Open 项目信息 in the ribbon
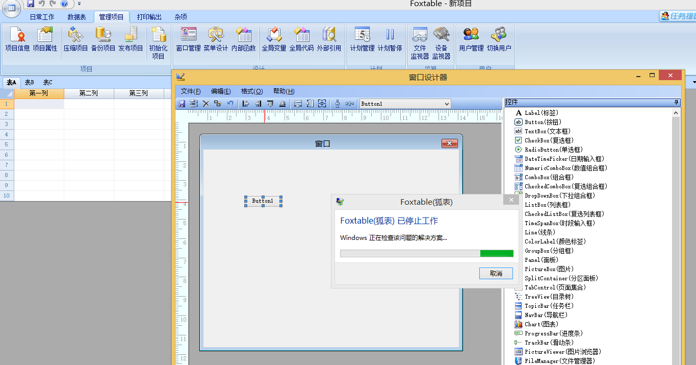The image size is (696, 365). [17, 39]
